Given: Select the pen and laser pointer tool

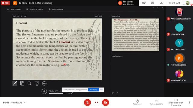Looking at the screenshot, I should tap(15, 83).
